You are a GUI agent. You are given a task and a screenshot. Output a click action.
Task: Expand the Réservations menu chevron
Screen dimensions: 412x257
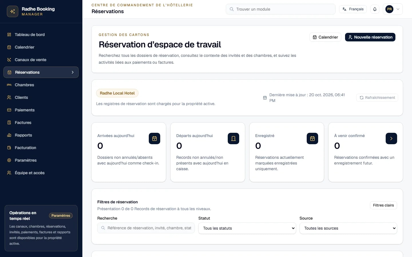(73, 72)
